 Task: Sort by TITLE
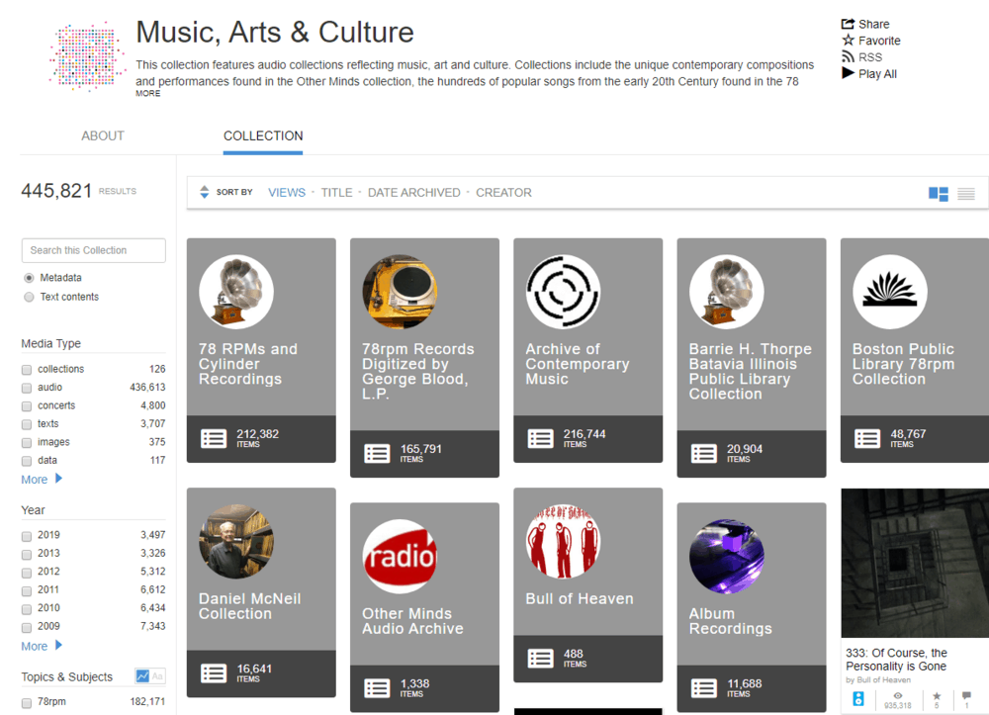click(336, 192)
